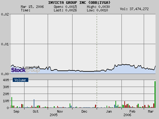Click the 40M volume axis label
The image size is (159, 119).
pyautogui.click(x=6, y=80)
